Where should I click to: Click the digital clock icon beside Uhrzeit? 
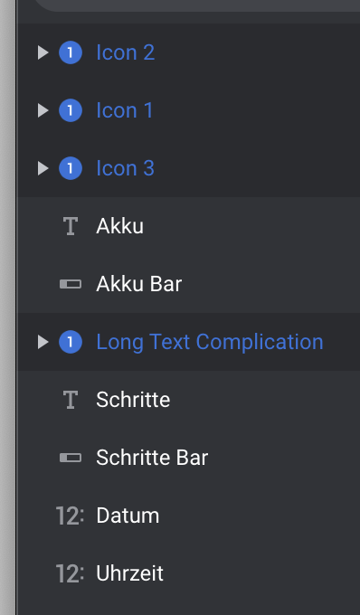click(70, 573)
